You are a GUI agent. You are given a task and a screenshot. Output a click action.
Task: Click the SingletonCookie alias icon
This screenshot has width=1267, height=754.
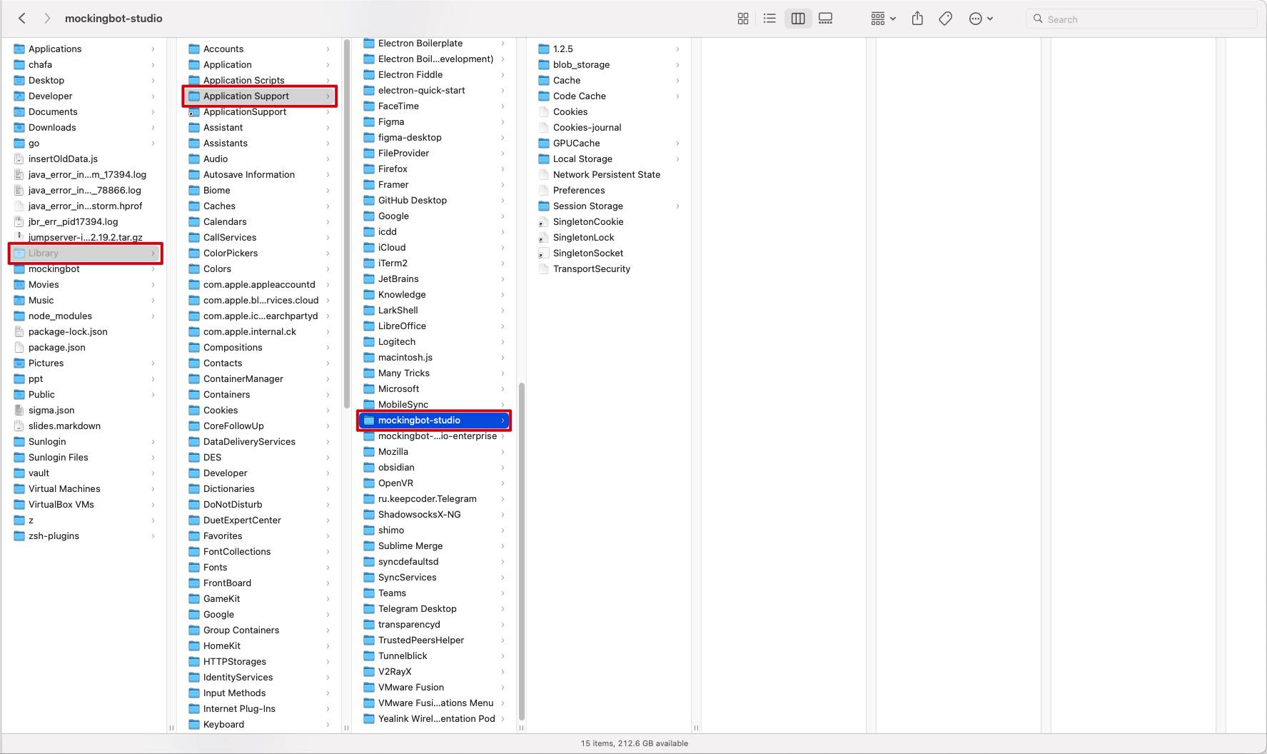pyautogui.click(x=544, y=221)
